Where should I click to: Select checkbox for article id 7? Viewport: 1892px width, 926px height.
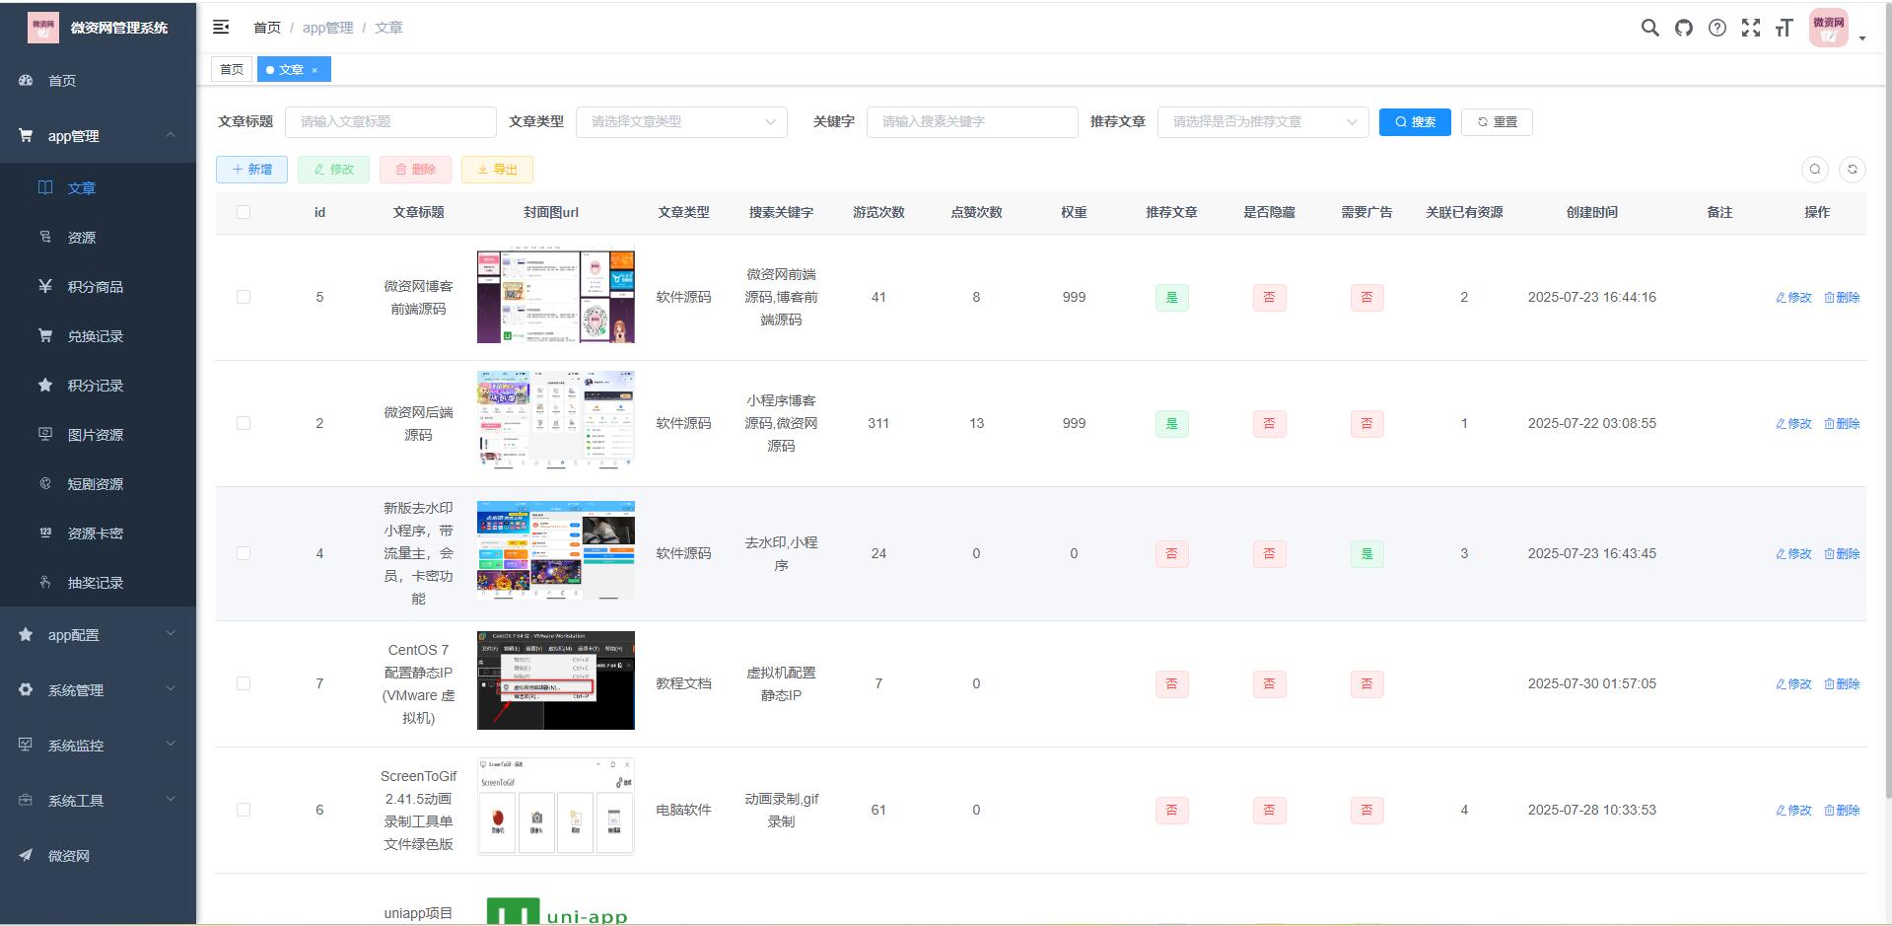pos(244,683)
